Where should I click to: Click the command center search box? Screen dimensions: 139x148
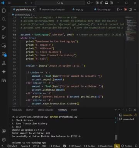point(60,3)
